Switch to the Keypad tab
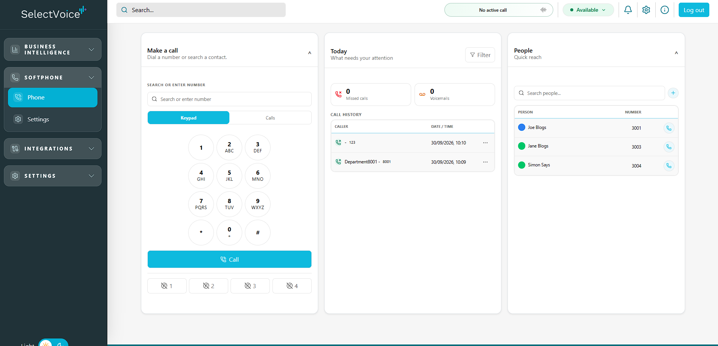The image size is (718, 346). pyautogui.click(x=189, y=118)
